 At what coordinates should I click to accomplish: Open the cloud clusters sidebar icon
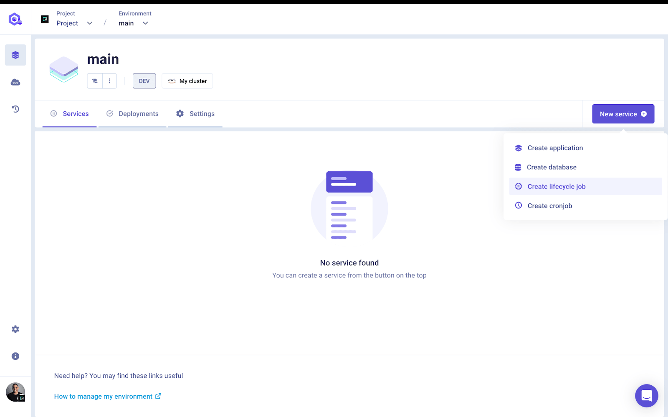coord(15,82)
